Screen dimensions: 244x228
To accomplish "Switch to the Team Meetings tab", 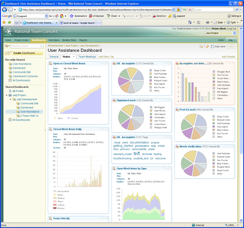I will pos(87,56).
